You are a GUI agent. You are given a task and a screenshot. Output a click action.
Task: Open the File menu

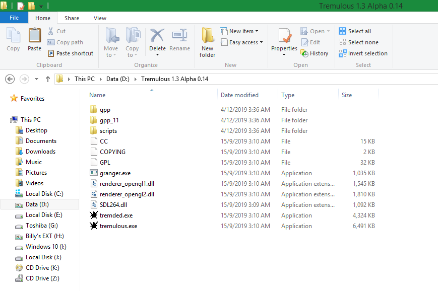point(14,18)
